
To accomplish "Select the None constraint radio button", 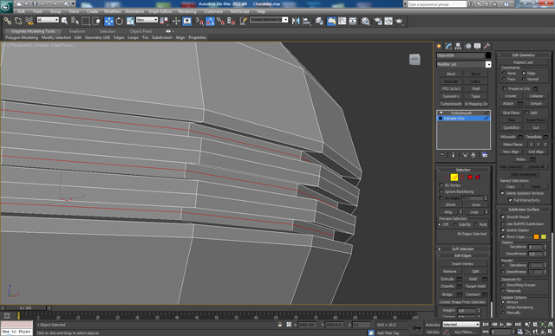I will pyautogui.click(x=504, y=73).
